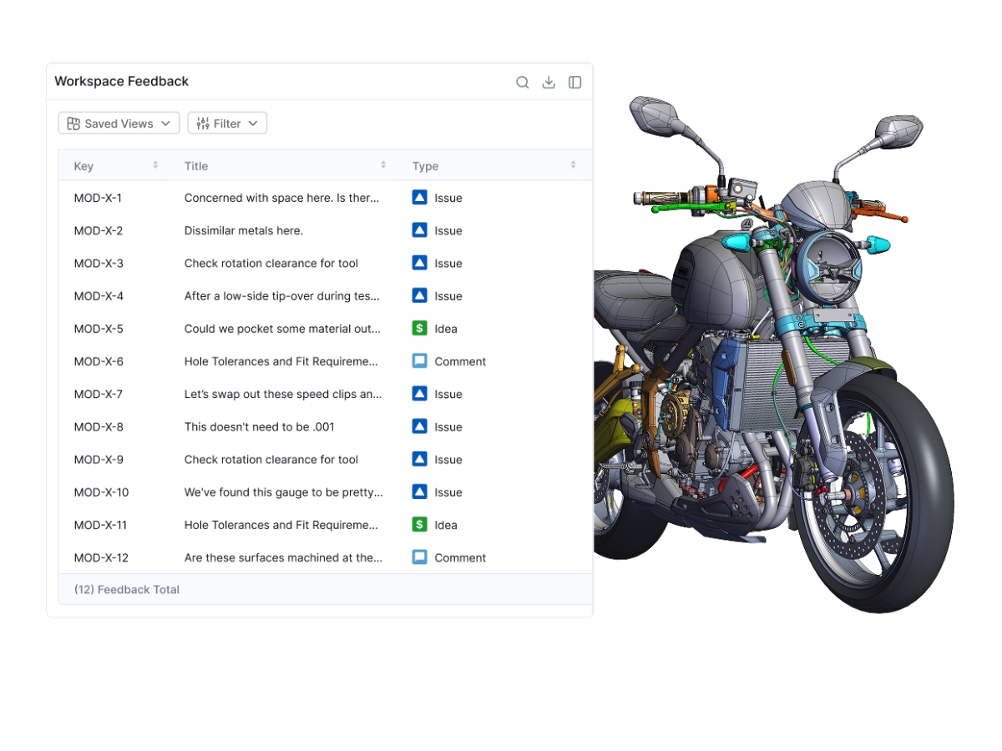Click the Issue icon for MOD-X-8

click(420, 426)
